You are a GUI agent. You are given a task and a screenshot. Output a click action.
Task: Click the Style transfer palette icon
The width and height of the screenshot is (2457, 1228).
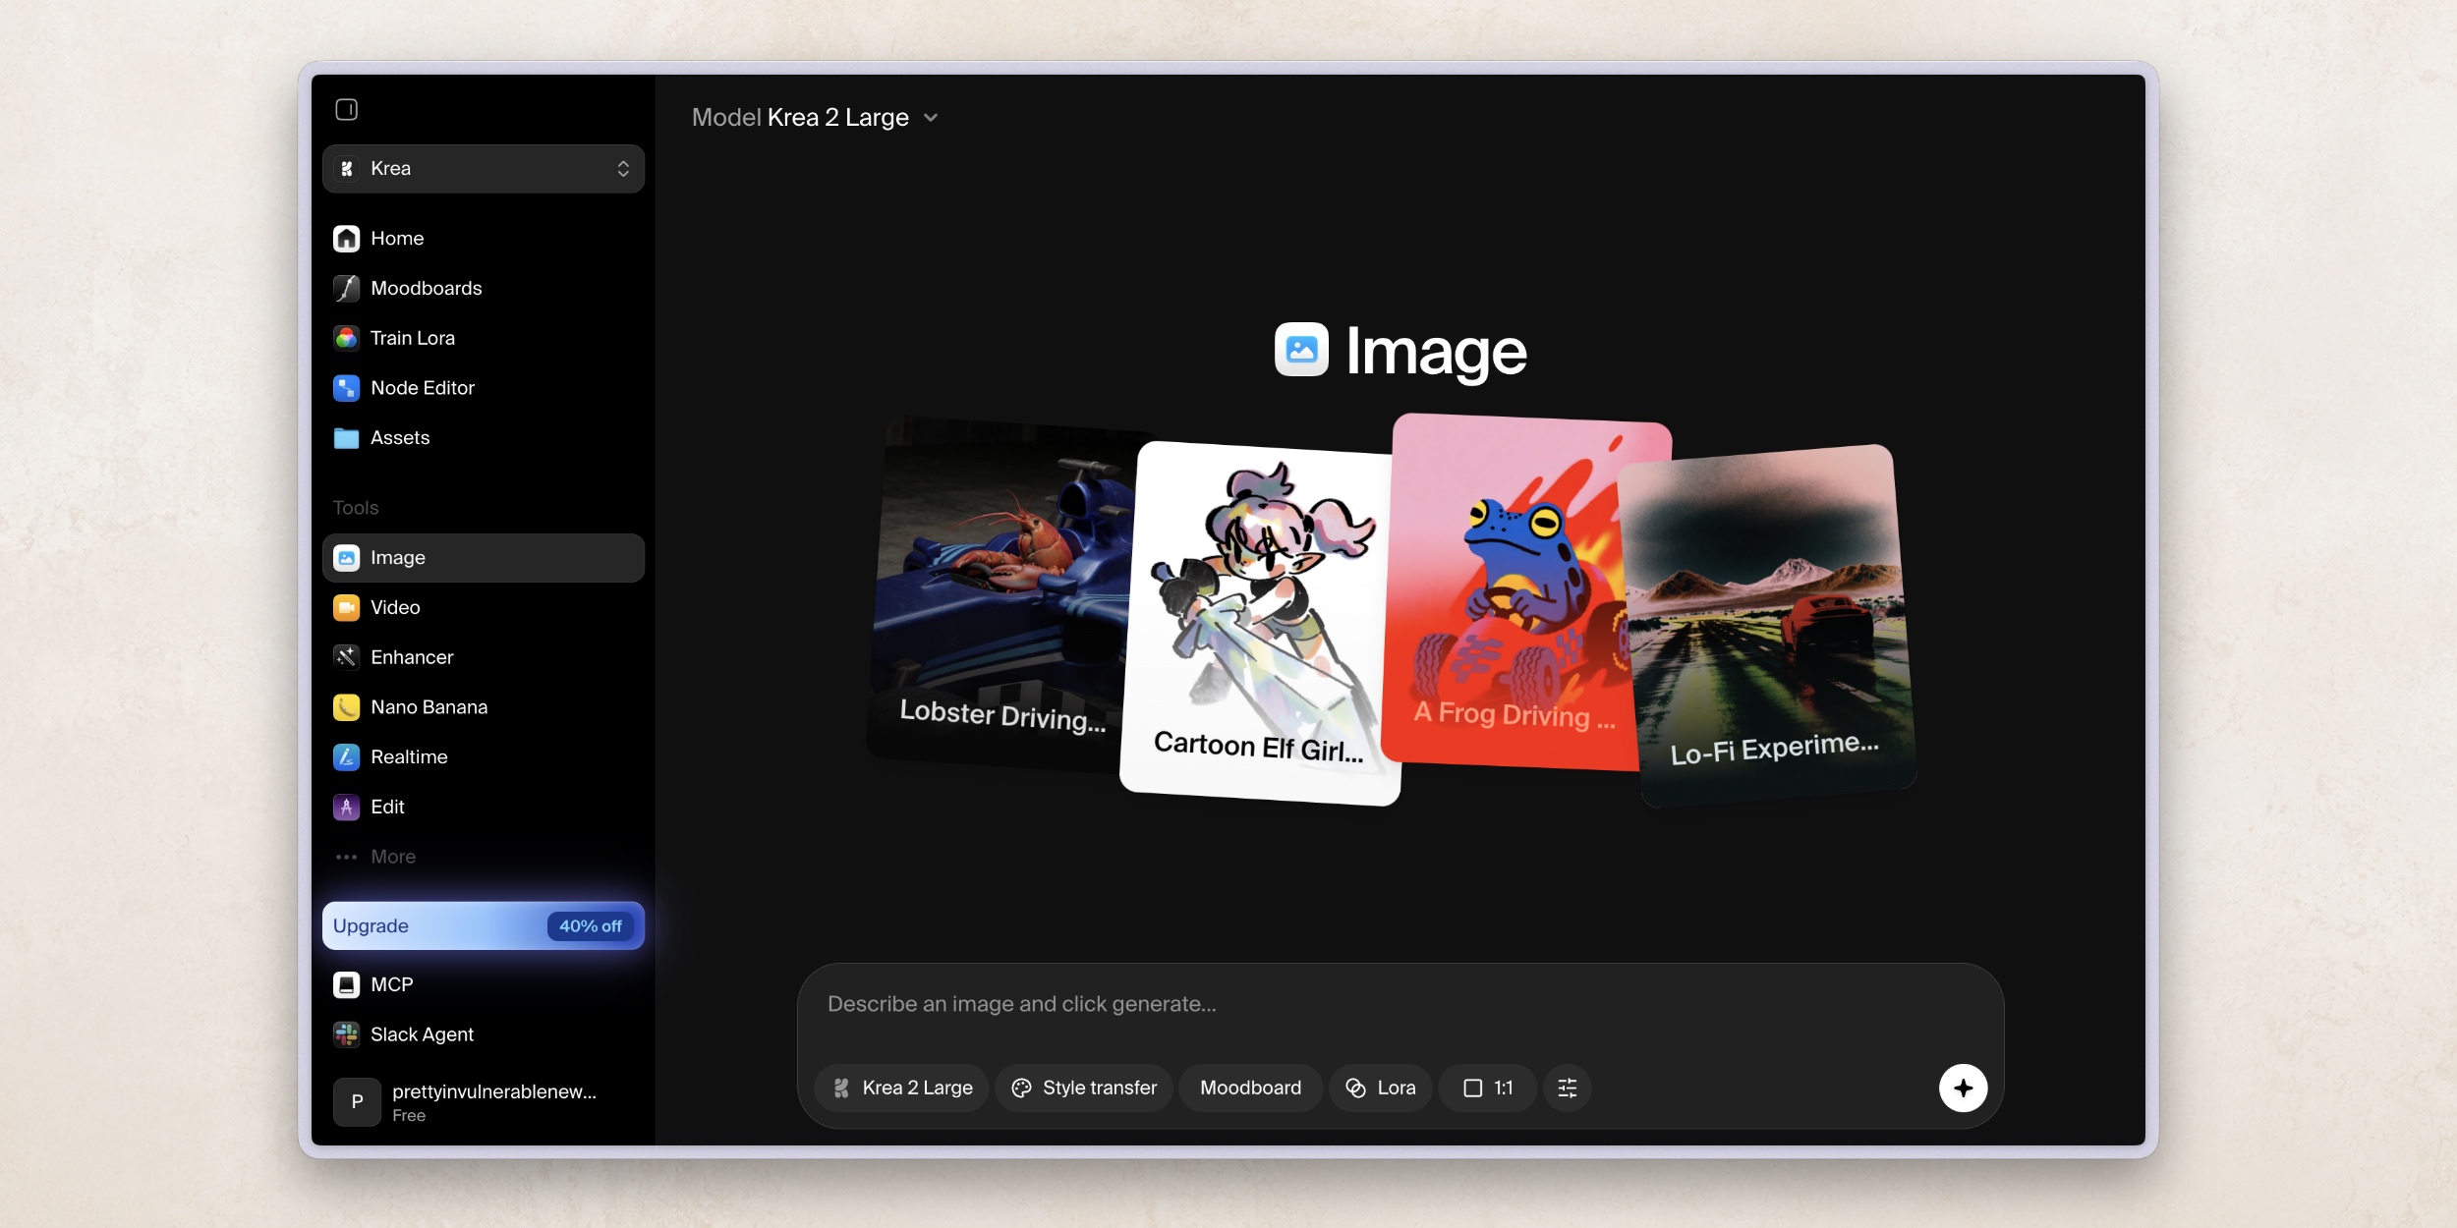(x=1021, y=1088)
